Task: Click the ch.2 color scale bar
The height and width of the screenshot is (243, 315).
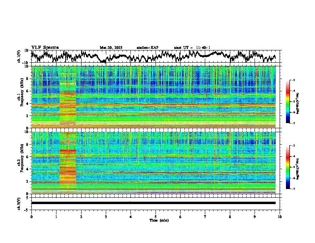Action: (x=288, y=167)
